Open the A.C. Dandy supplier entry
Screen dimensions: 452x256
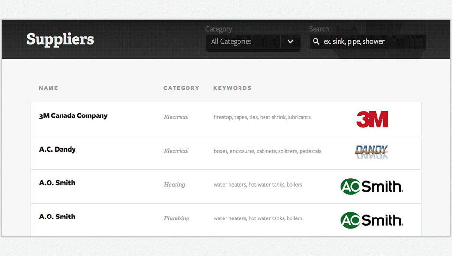click(x=57, y=149)
